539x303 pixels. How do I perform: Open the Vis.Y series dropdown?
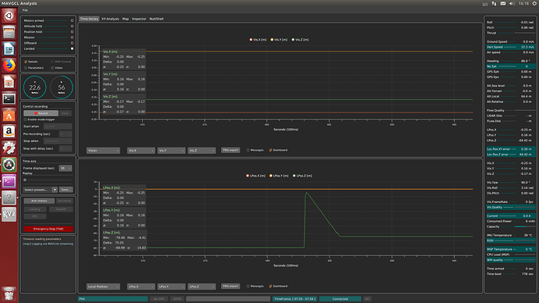(x=171, y=151)
